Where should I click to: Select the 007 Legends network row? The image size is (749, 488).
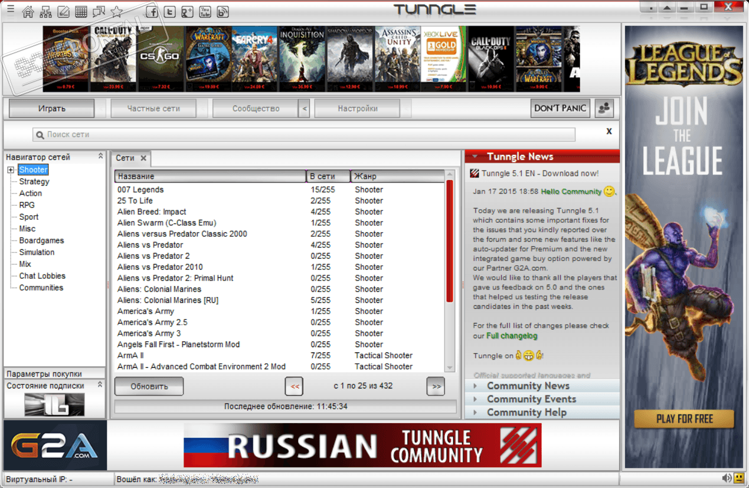(280, 190)
